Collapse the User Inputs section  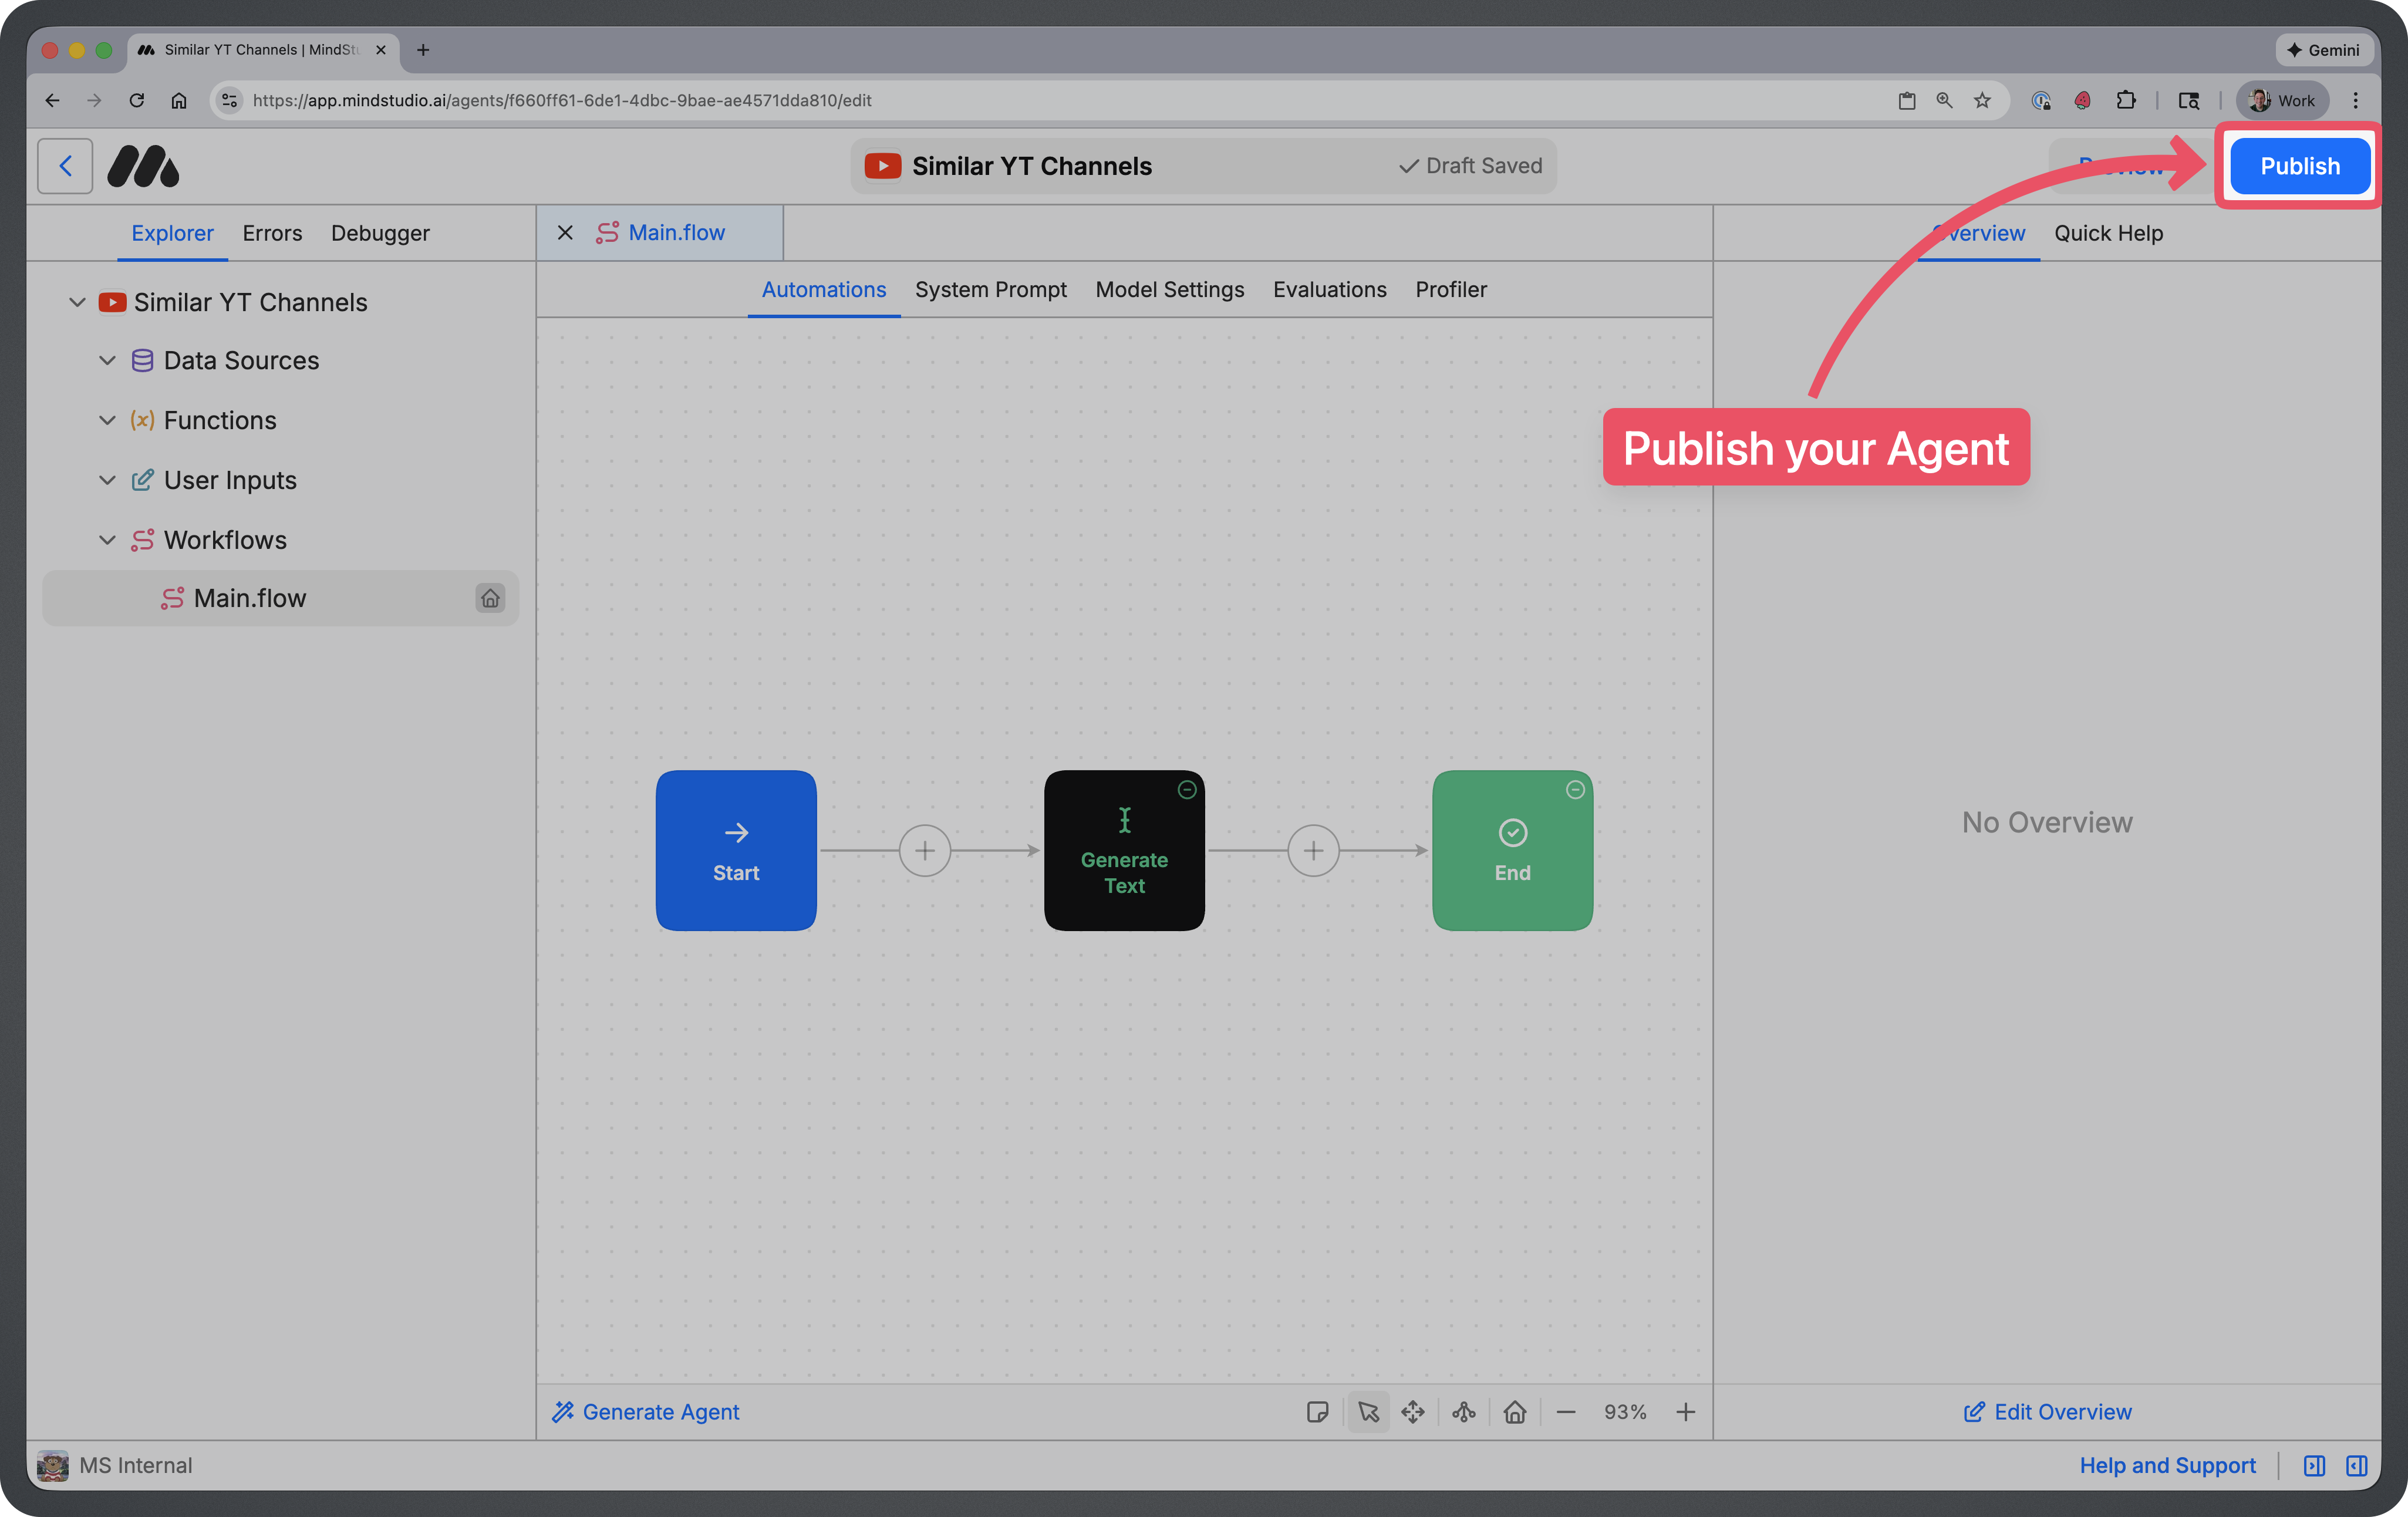click(108, 480)
